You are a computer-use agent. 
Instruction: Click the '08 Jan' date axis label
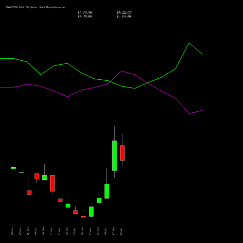(98, 231)
